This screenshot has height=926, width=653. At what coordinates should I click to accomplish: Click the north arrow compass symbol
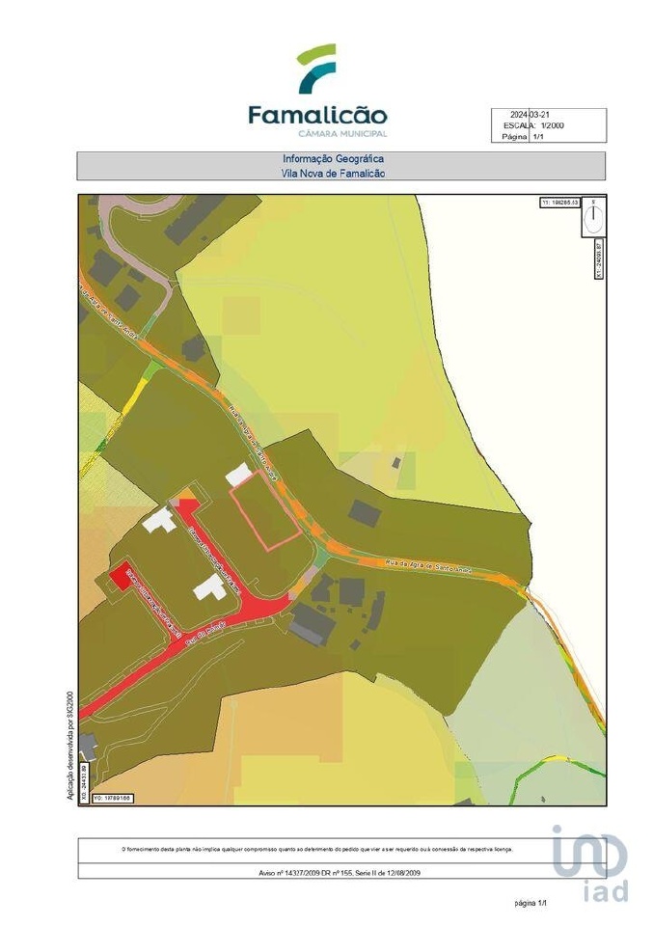coord(594,217)
